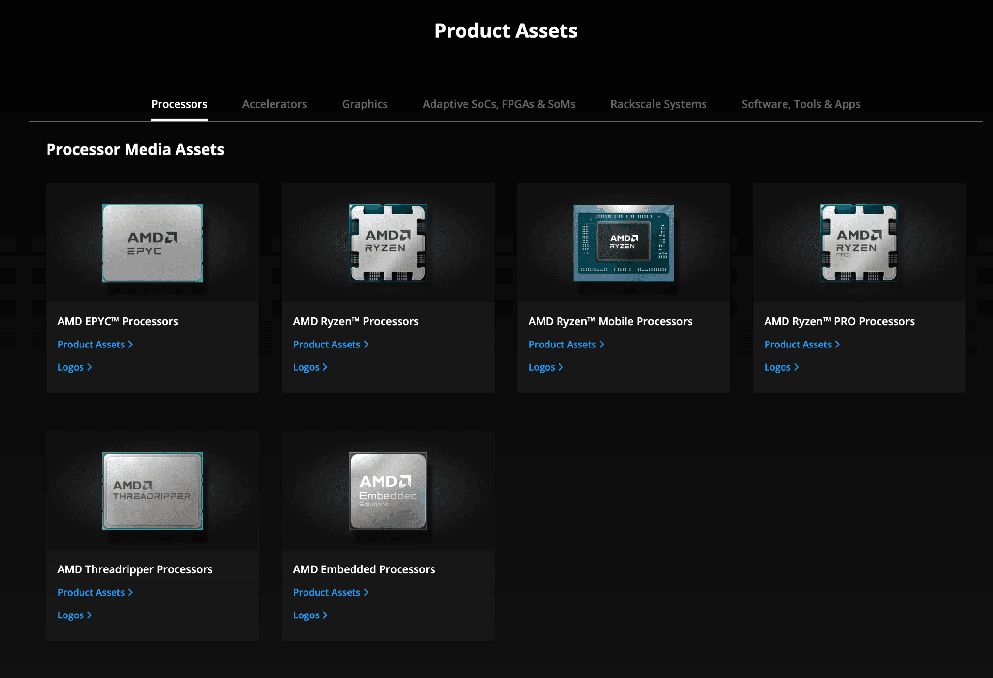Switch to Rackscale Systems tab
Screen dimensions: 993x678
click(658, 104)
